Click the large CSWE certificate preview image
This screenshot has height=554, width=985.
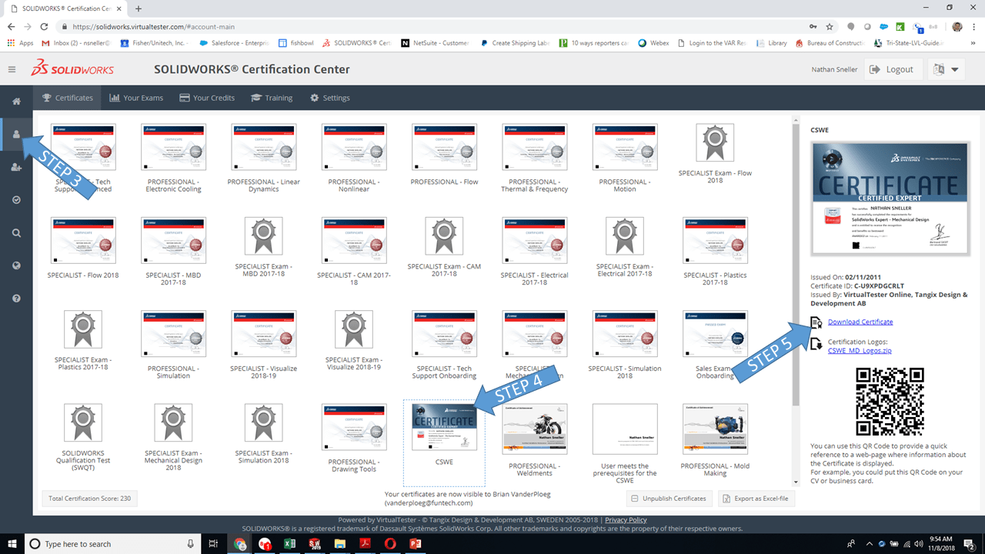[x=890, y=199]
